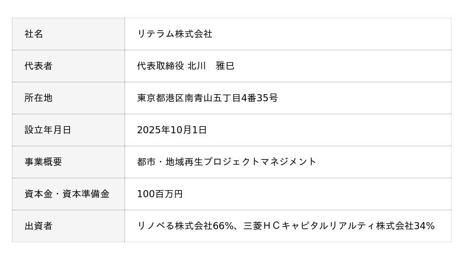Click the 出資者 row header

coord(39,226)
